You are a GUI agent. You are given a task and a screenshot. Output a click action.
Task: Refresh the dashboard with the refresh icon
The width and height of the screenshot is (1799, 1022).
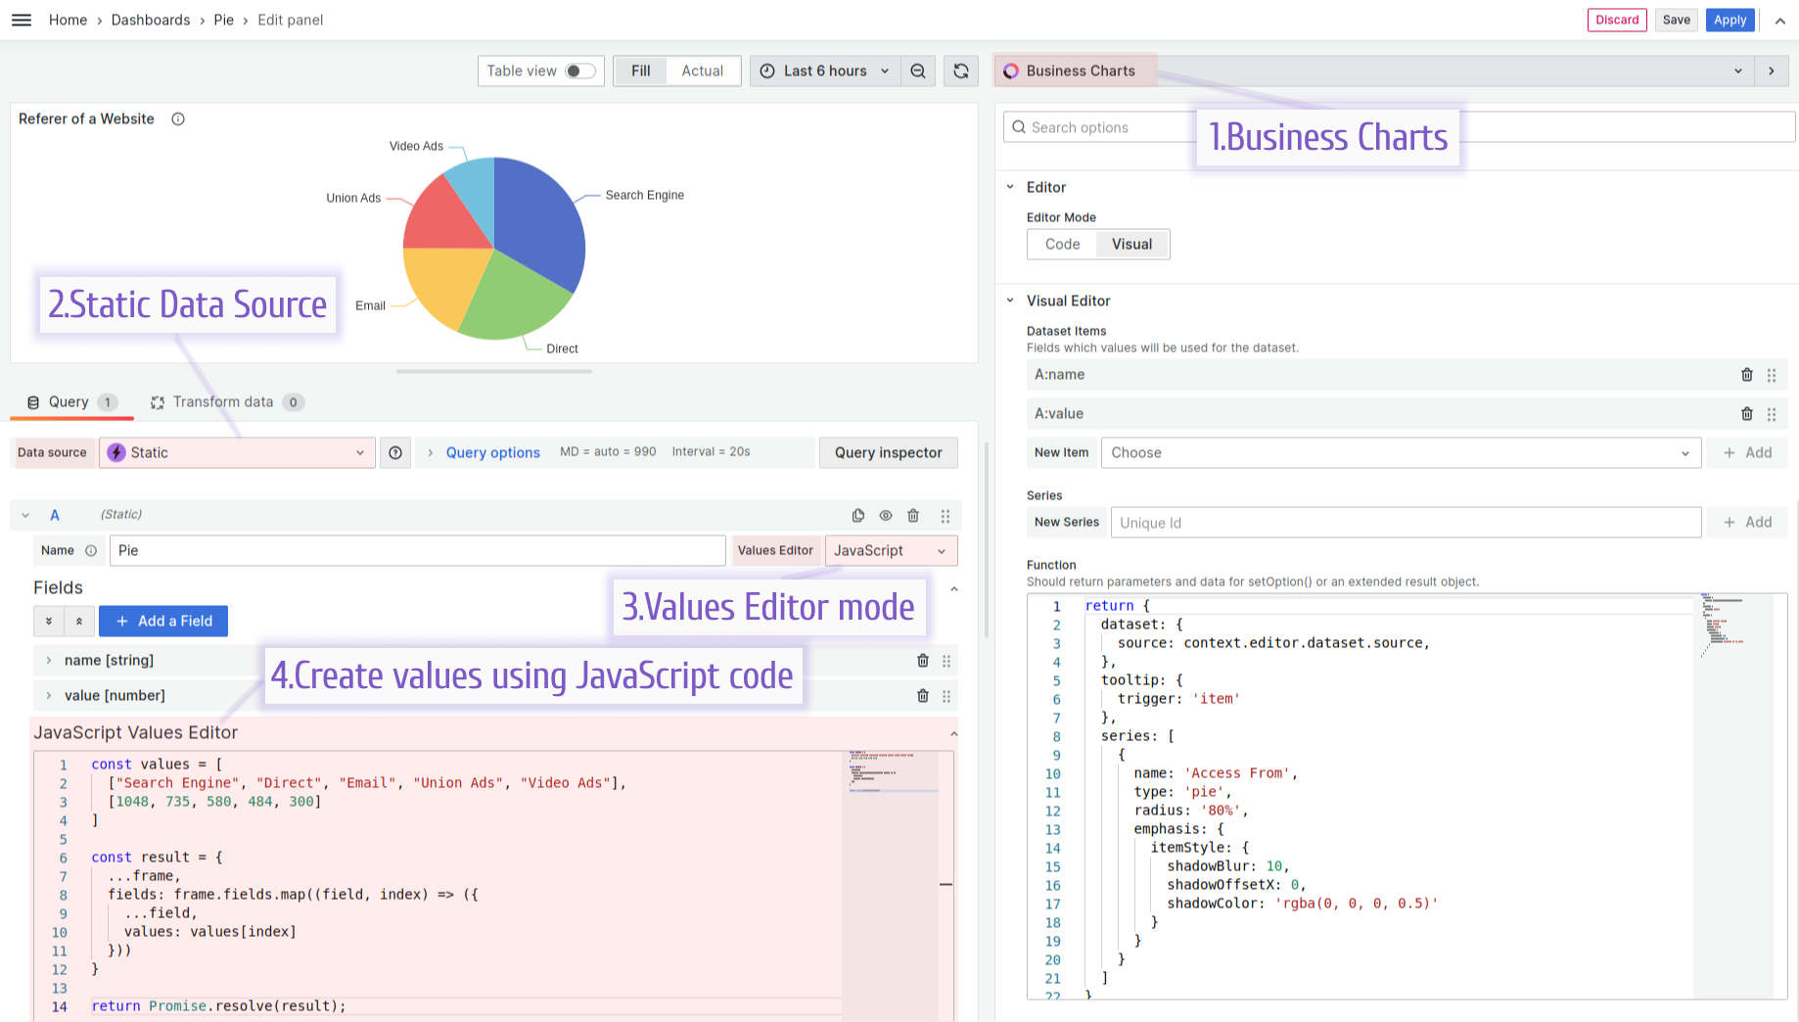(961, 70)
